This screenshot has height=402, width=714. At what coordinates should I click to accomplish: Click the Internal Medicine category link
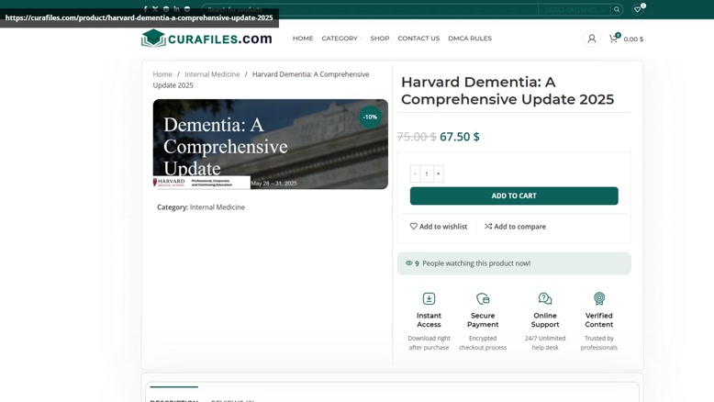pyautogui.click(x=218, y=207)
